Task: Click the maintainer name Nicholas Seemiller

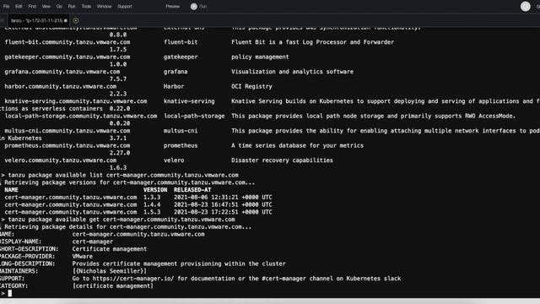Action: (x=110, y=271)
